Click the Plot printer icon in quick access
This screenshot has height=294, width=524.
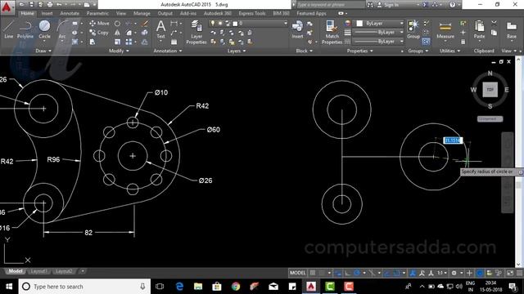coord(50,5)
